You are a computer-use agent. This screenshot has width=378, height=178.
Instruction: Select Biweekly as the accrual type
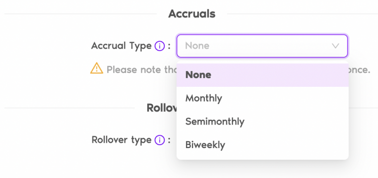pyautogui.click(x=262, y=145)
